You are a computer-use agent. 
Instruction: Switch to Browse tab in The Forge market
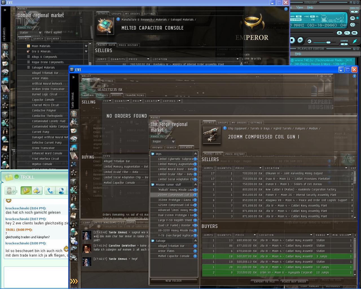click(157, 147)
